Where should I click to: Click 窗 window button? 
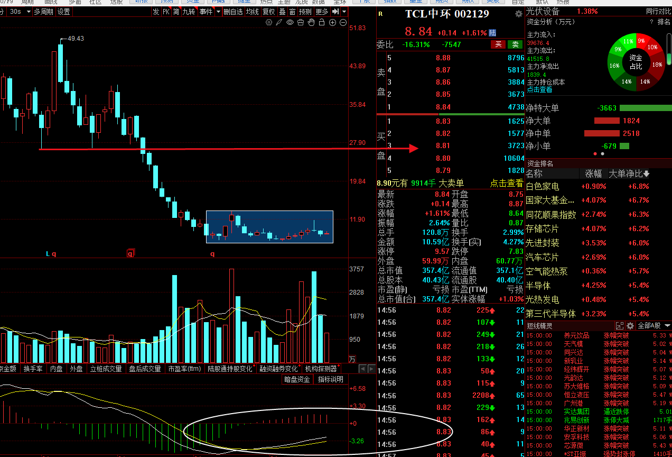[293, 12]
